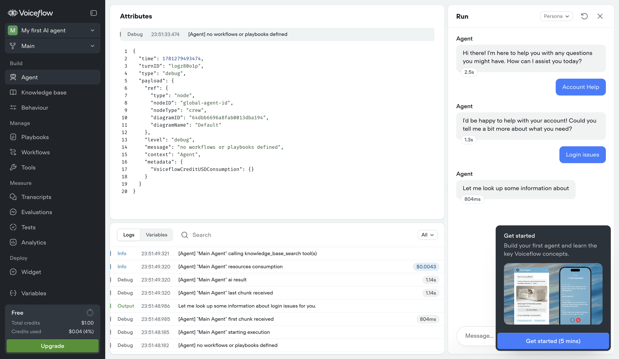Viewport: 619px width, 359px height.
Task: Go to the Widget deploy page
Action: 53,272
